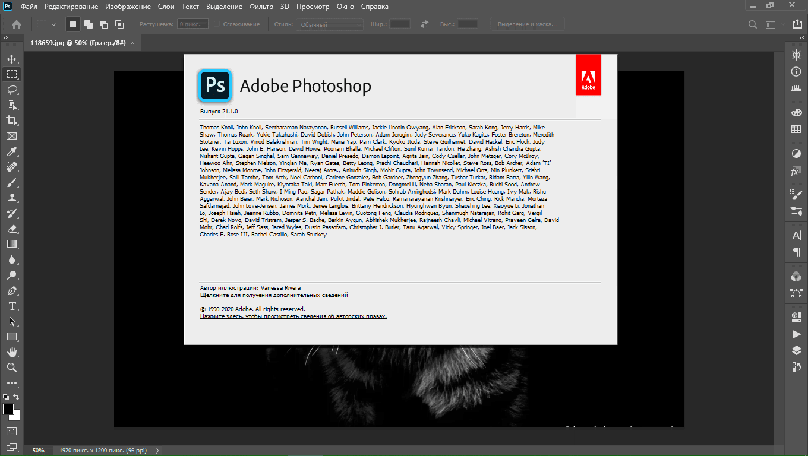808x456 pixels.
Task: Choose New selection mode button
Action: pos(73,24)
